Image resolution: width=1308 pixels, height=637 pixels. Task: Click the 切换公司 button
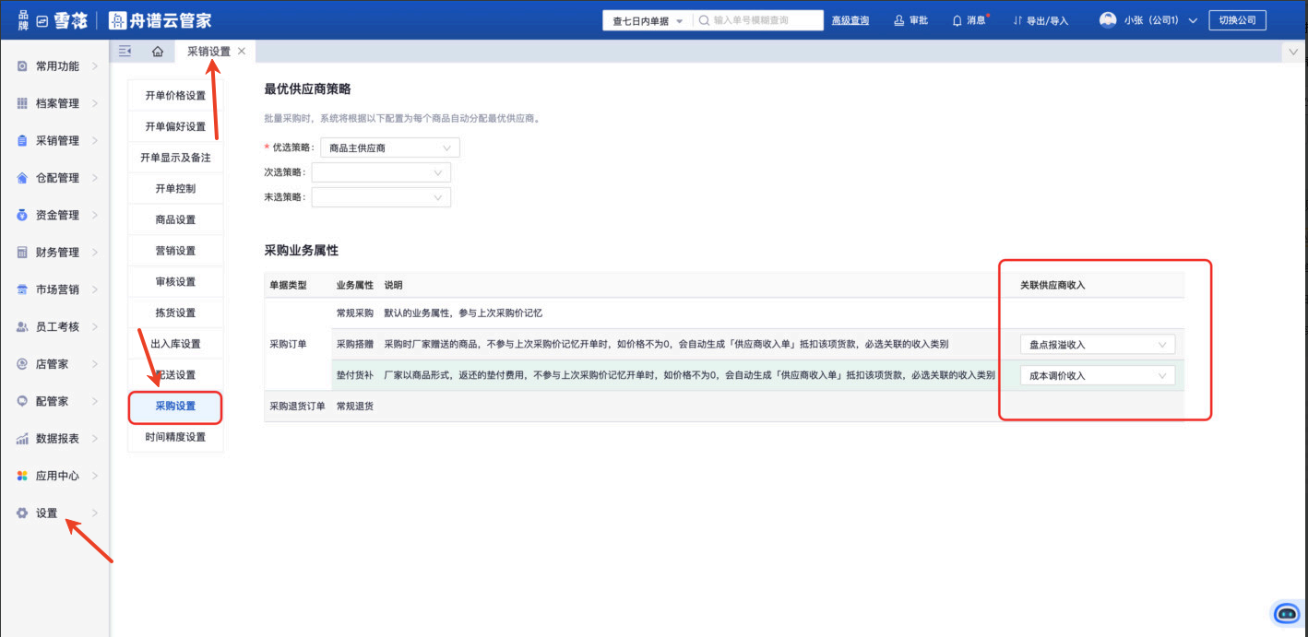point(1237,20)
